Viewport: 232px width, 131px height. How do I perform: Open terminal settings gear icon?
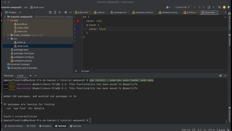(220, 76)
